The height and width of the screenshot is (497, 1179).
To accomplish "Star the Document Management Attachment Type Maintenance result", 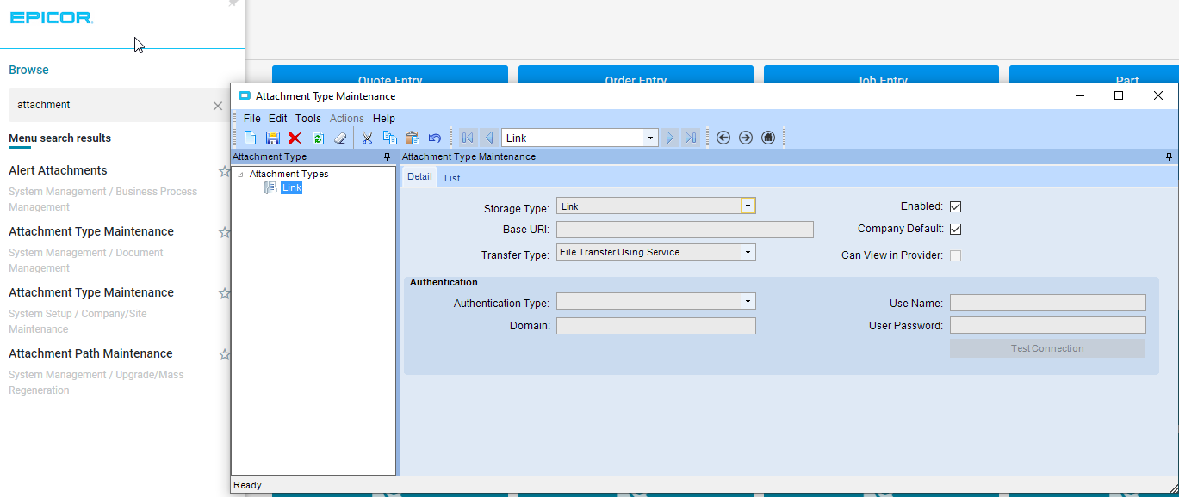I will (x=225, y=232).
